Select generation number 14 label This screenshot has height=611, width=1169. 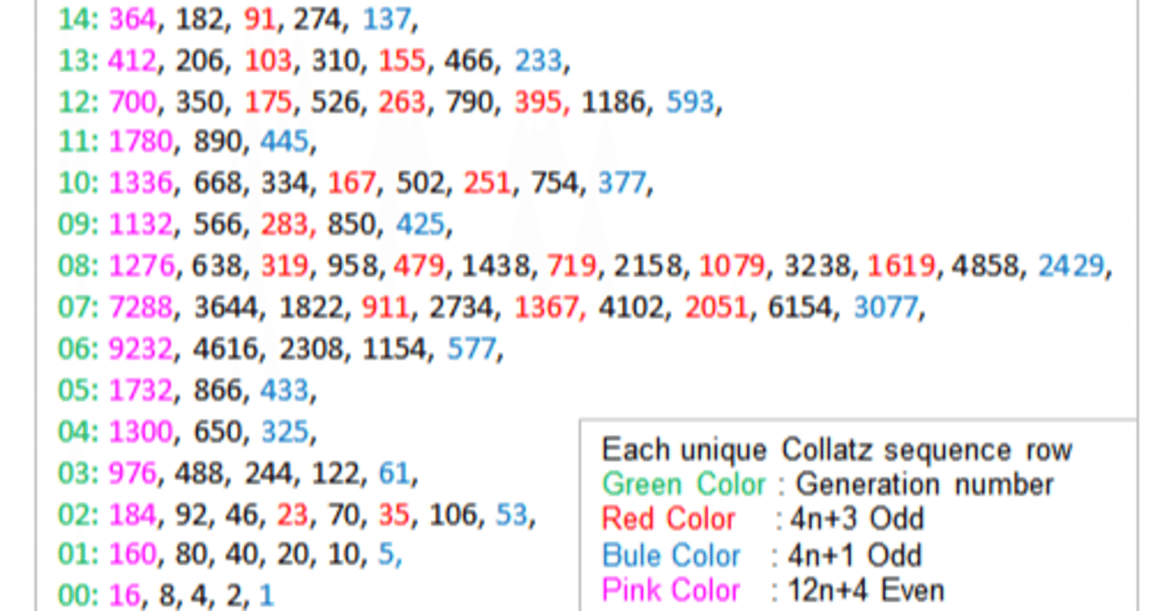click(x=77, y=17)
